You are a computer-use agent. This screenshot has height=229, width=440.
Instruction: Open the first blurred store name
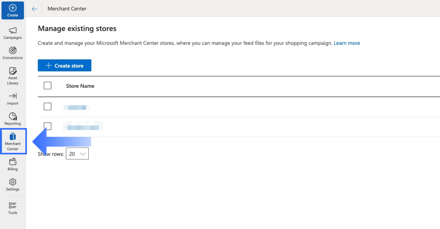[77, 107]
